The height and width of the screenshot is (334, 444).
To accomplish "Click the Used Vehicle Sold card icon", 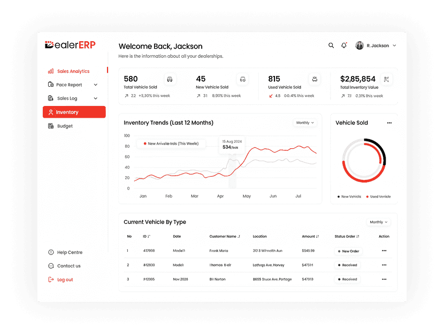I will 315,79.
